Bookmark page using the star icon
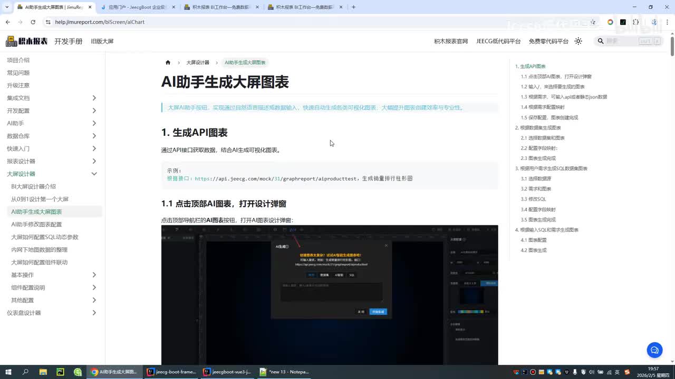675x379 pixels. pos(593,22)
